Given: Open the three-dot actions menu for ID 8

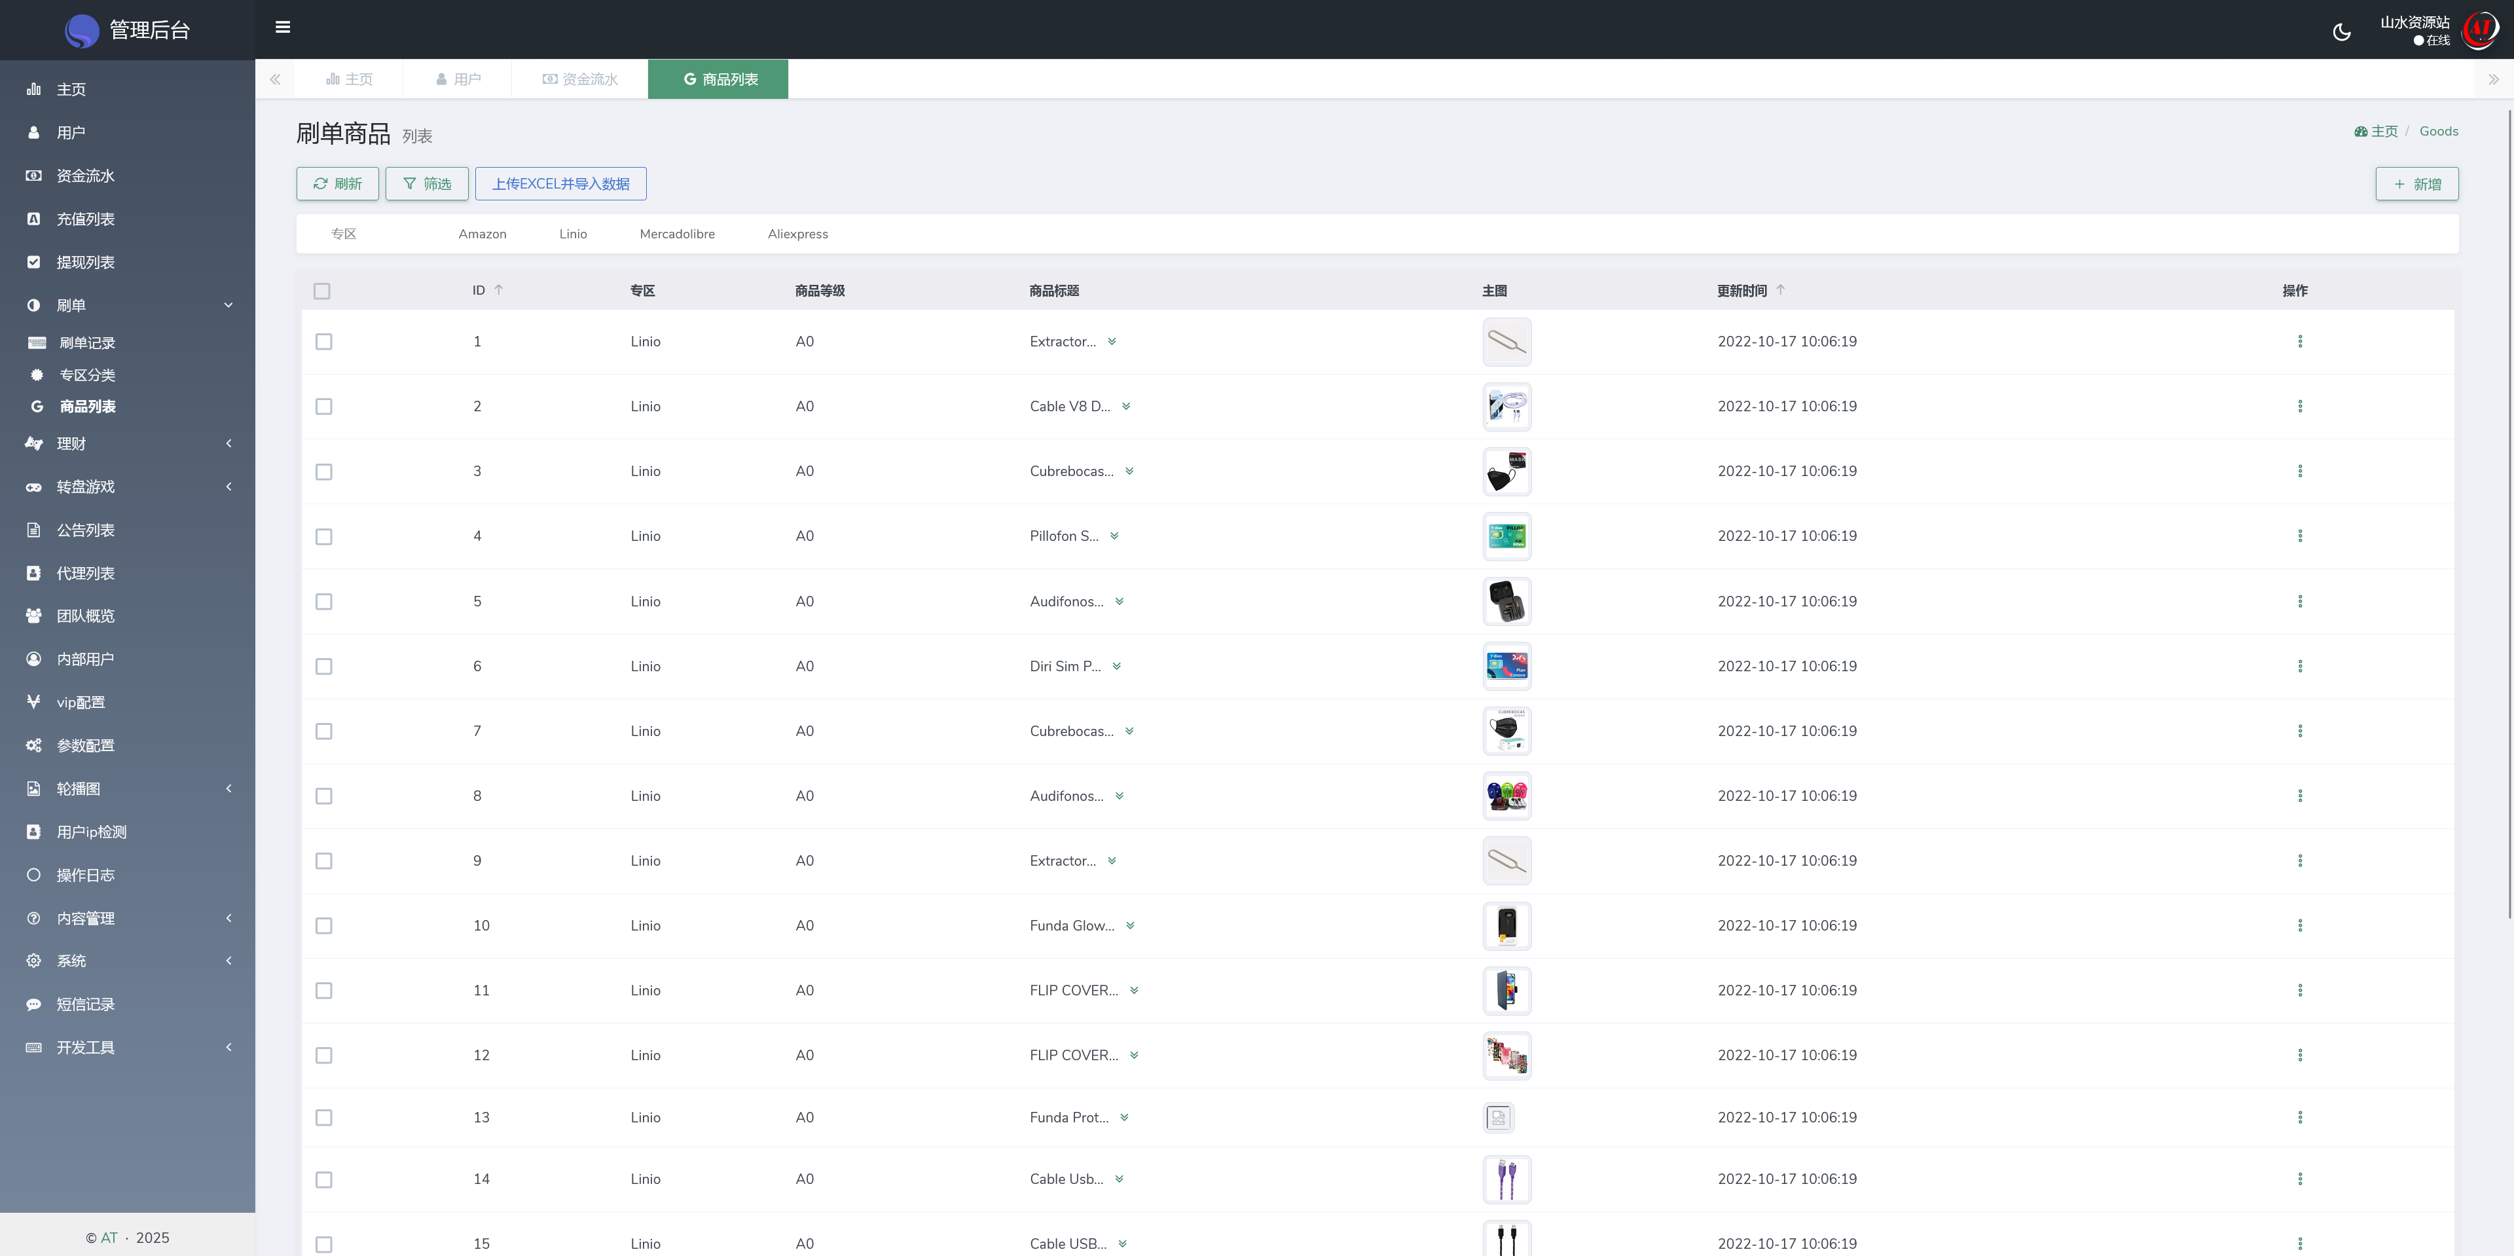Looking at the screenshot, I should click(2299, 796).
